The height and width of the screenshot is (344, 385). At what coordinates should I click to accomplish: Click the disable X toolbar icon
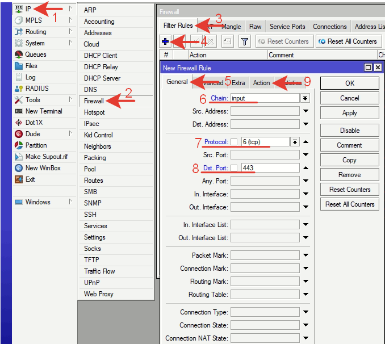coord(211,41)
